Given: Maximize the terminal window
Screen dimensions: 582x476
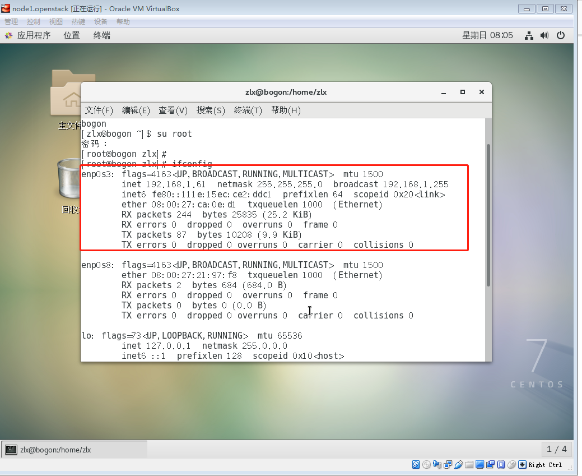Looking at the screenshot, I should point(463,92).
